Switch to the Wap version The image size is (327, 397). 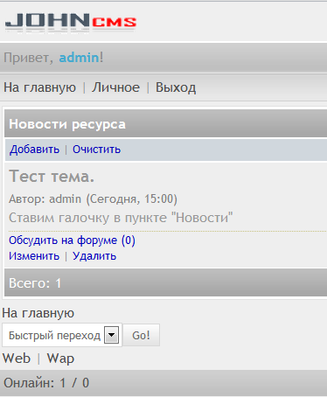(x=60, y=359)
